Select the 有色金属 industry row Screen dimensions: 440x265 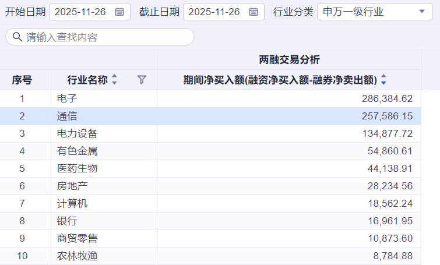click(x=210, y=151)
